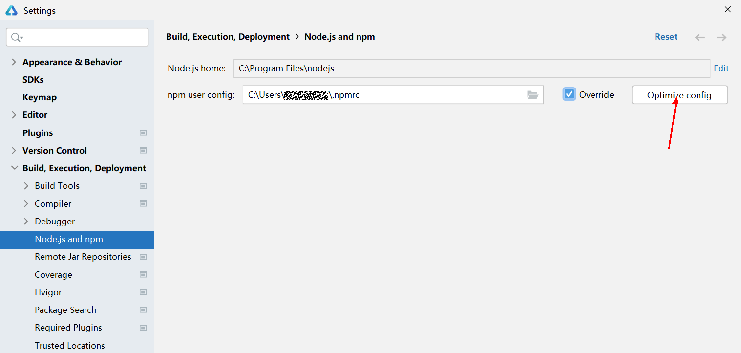Expand the Build Tools node

click(26, 186)
